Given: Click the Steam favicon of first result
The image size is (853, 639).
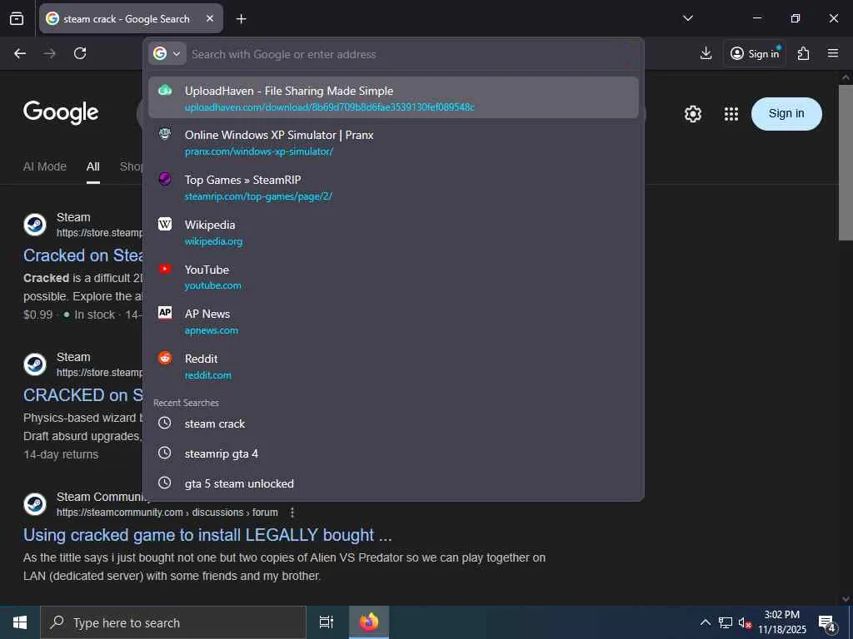Looking at the screenshot, I should coord(35,225).
